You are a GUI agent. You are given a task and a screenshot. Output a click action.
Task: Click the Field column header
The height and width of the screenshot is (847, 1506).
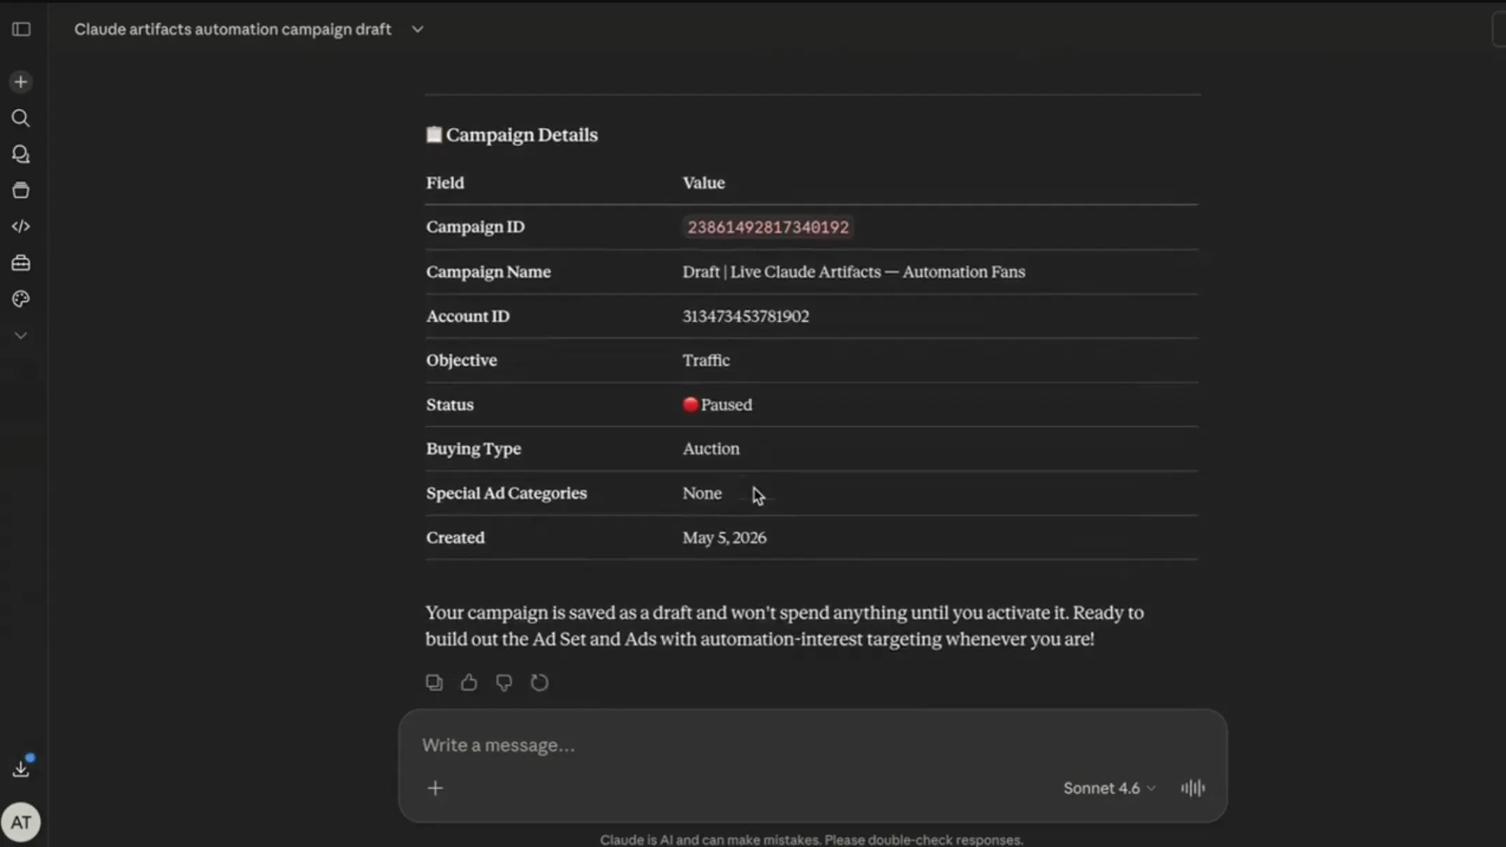(x=445, y=183)
